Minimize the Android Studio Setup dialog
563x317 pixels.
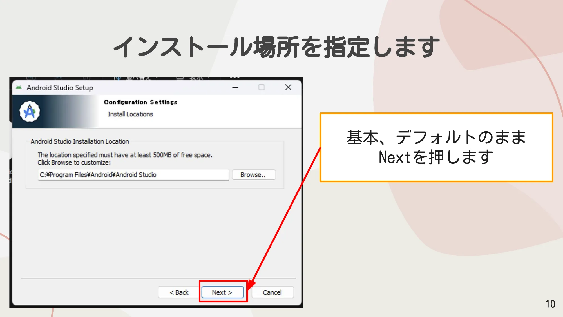[x=235, y=88]
